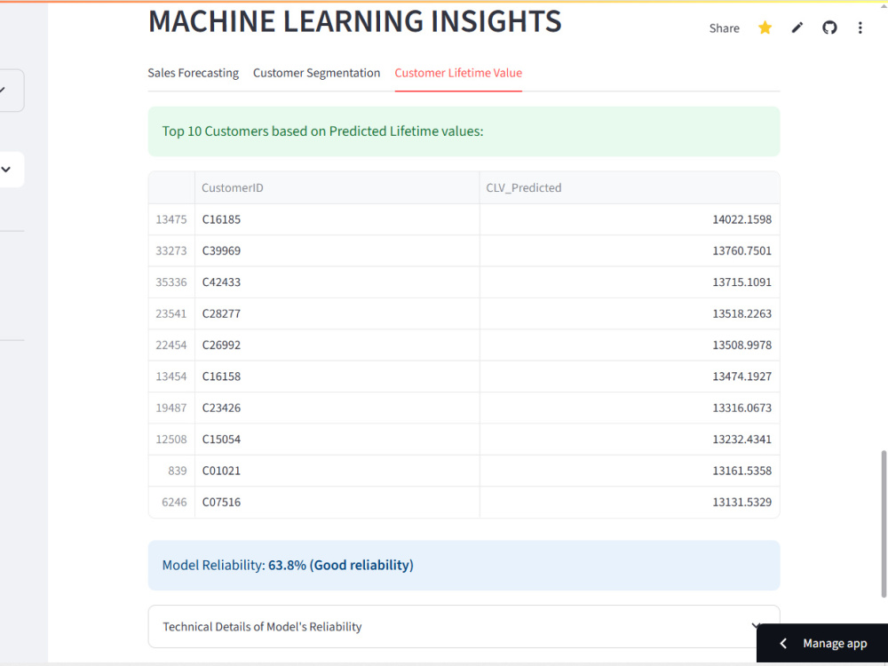Click the value 13131.5329
The height and width of the screenshot is (666, 888).
tap(741, 503)
